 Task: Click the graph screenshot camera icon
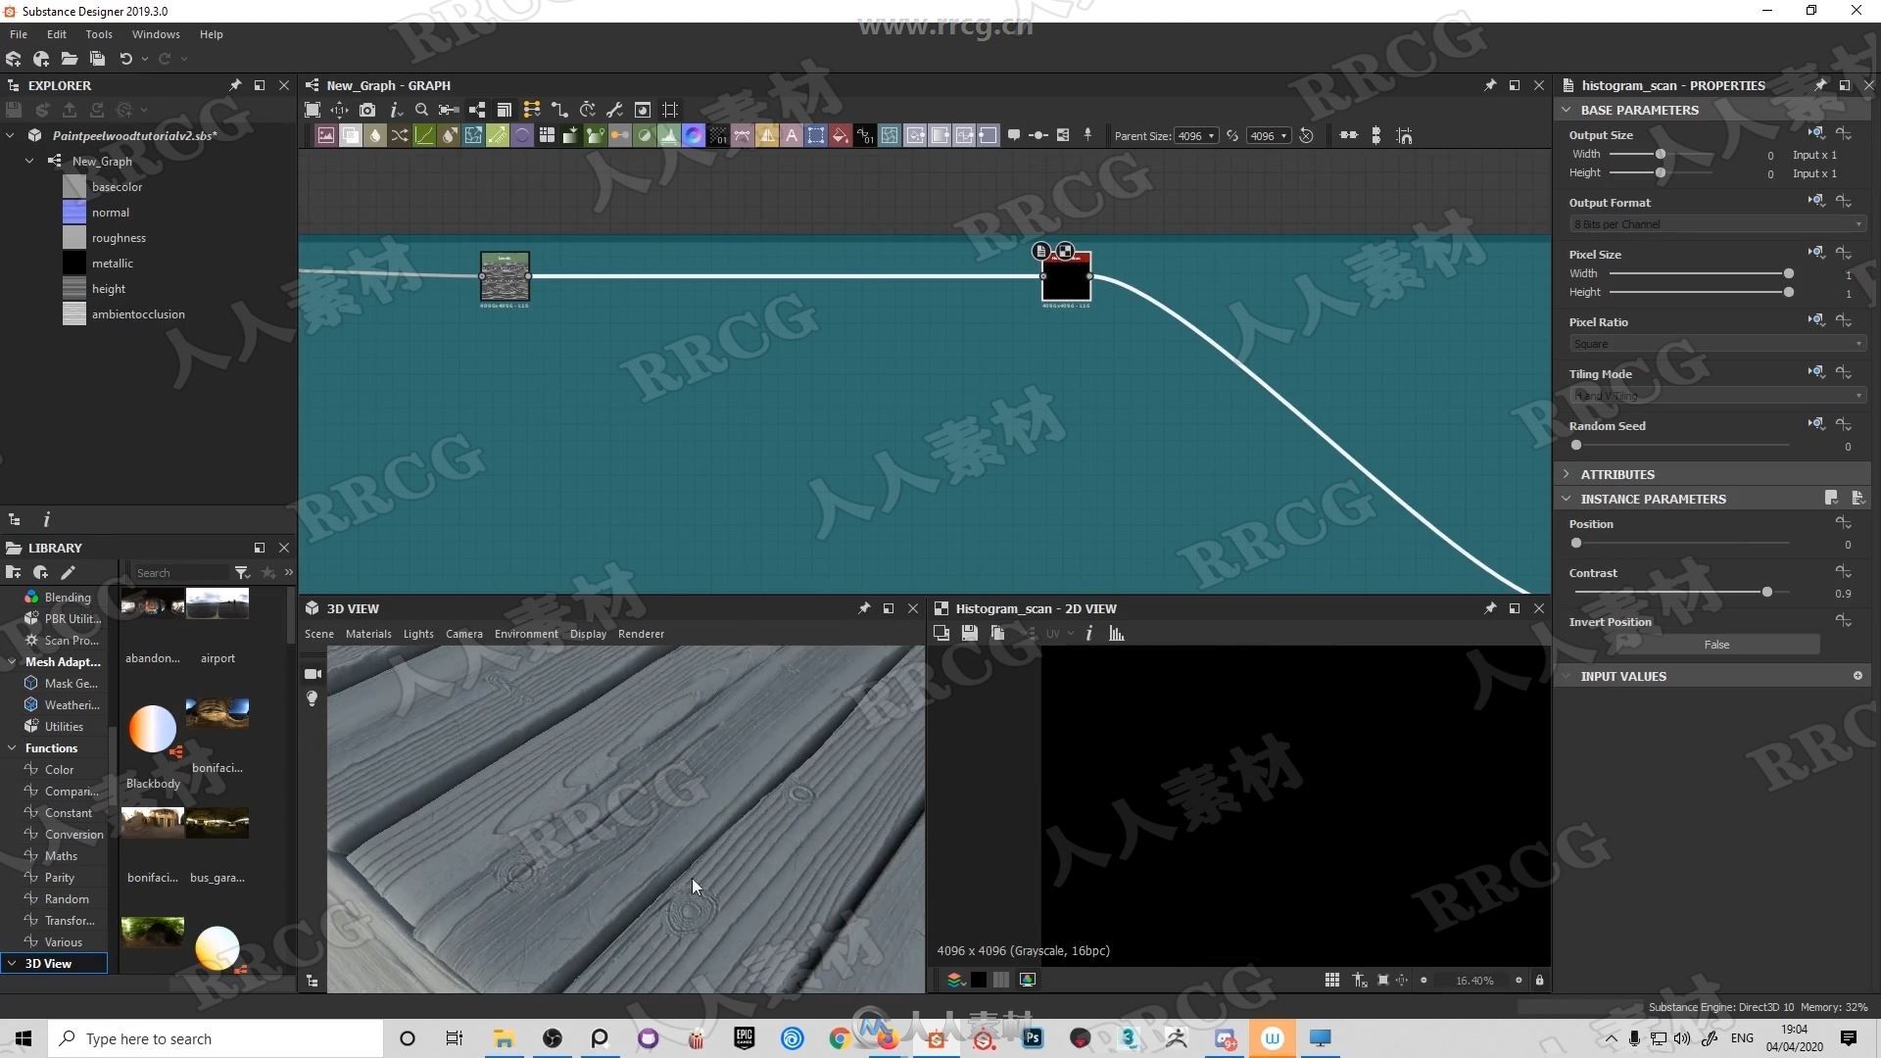(x=367, y=110)
